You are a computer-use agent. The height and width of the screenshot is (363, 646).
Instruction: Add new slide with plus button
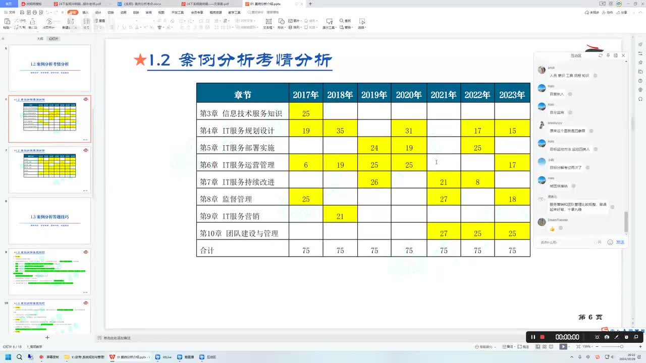point(47,337)
